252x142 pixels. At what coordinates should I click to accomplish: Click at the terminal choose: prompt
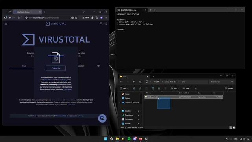120,30
